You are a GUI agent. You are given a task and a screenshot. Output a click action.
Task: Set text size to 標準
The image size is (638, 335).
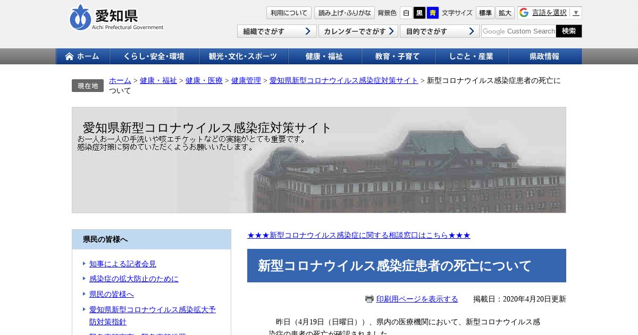coord(485,13)
